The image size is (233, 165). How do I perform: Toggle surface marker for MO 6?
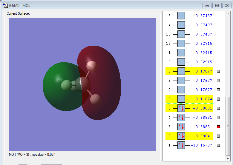(218, 99)
